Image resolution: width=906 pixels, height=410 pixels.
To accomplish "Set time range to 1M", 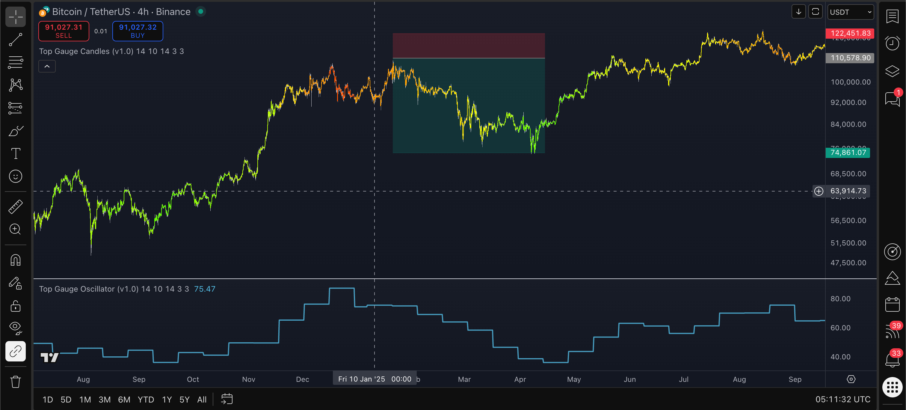I will [x=85, y=400].
